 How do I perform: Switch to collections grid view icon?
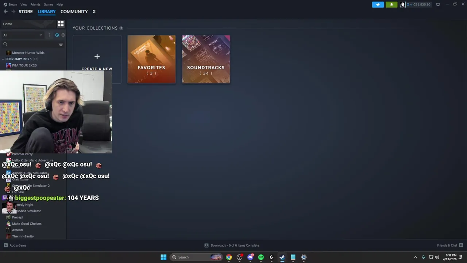tap(61, 24)
